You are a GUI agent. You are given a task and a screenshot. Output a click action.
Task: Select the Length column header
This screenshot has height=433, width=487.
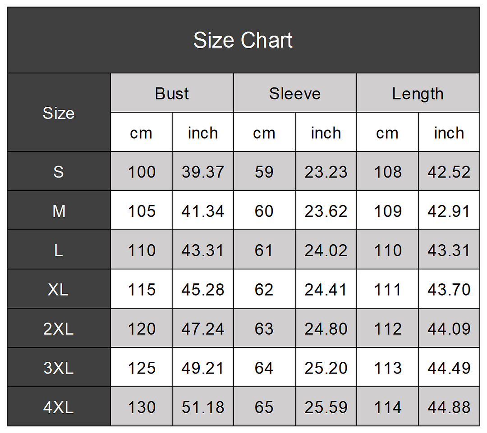pyautogui.click(x=418, y=93)
